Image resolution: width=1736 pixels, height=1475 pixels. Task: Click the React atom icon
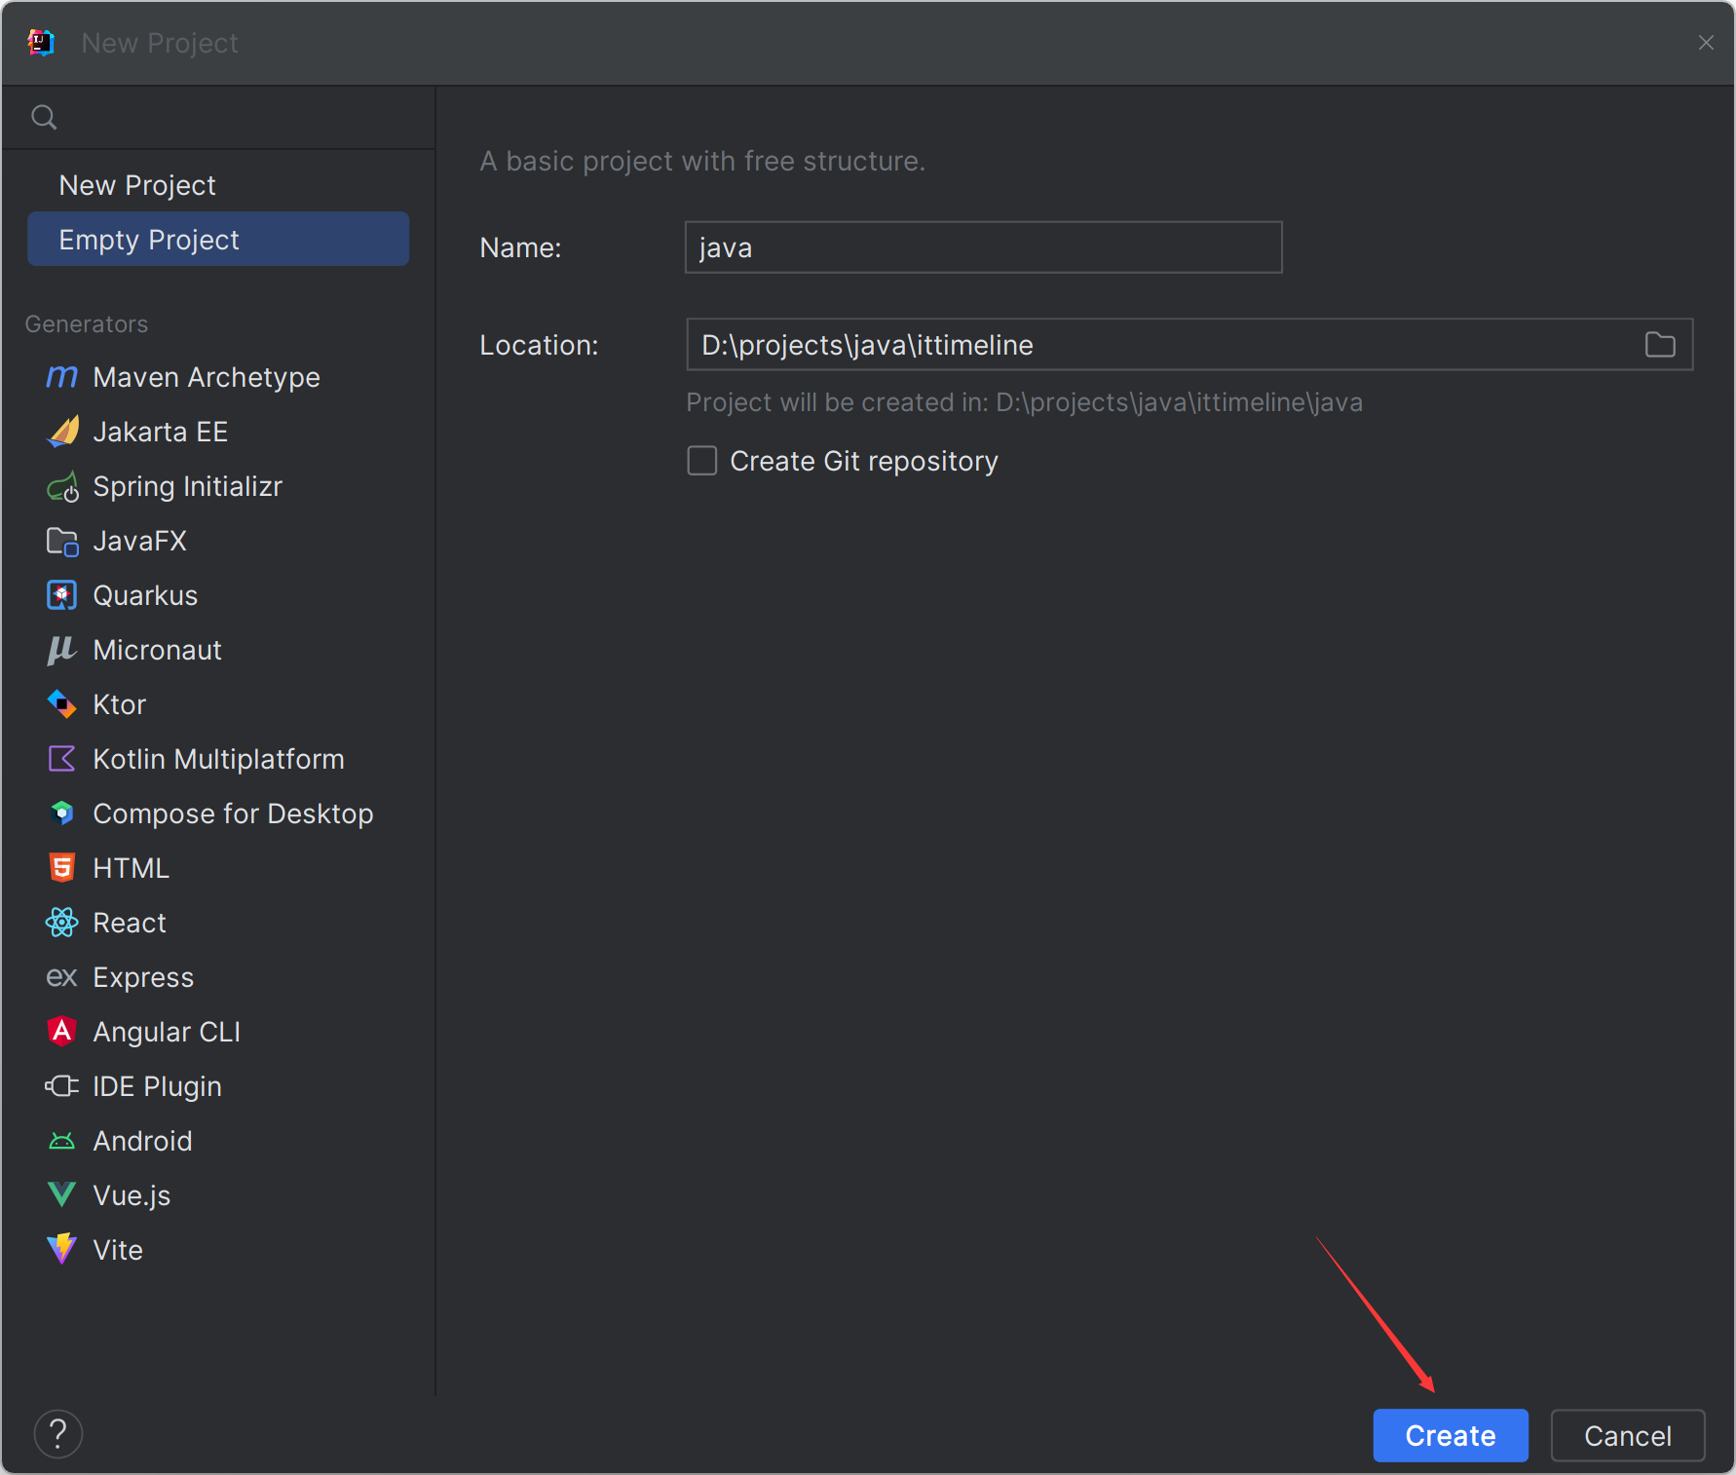coord(62,923)
